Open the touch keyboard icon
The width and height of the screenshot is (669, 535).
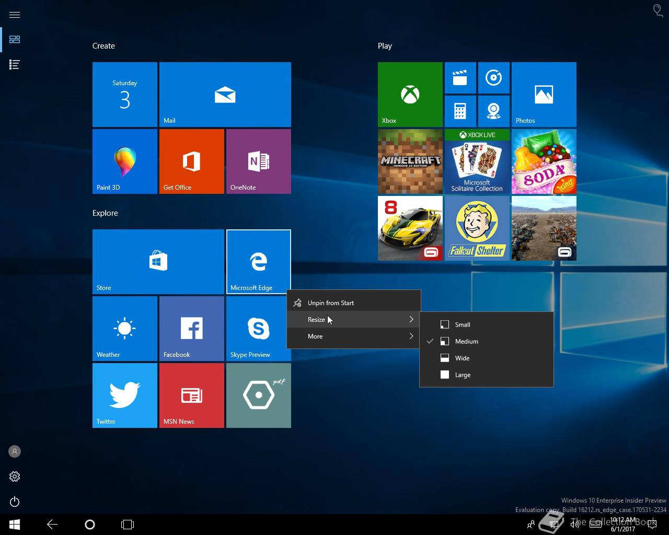pos(596,525)
